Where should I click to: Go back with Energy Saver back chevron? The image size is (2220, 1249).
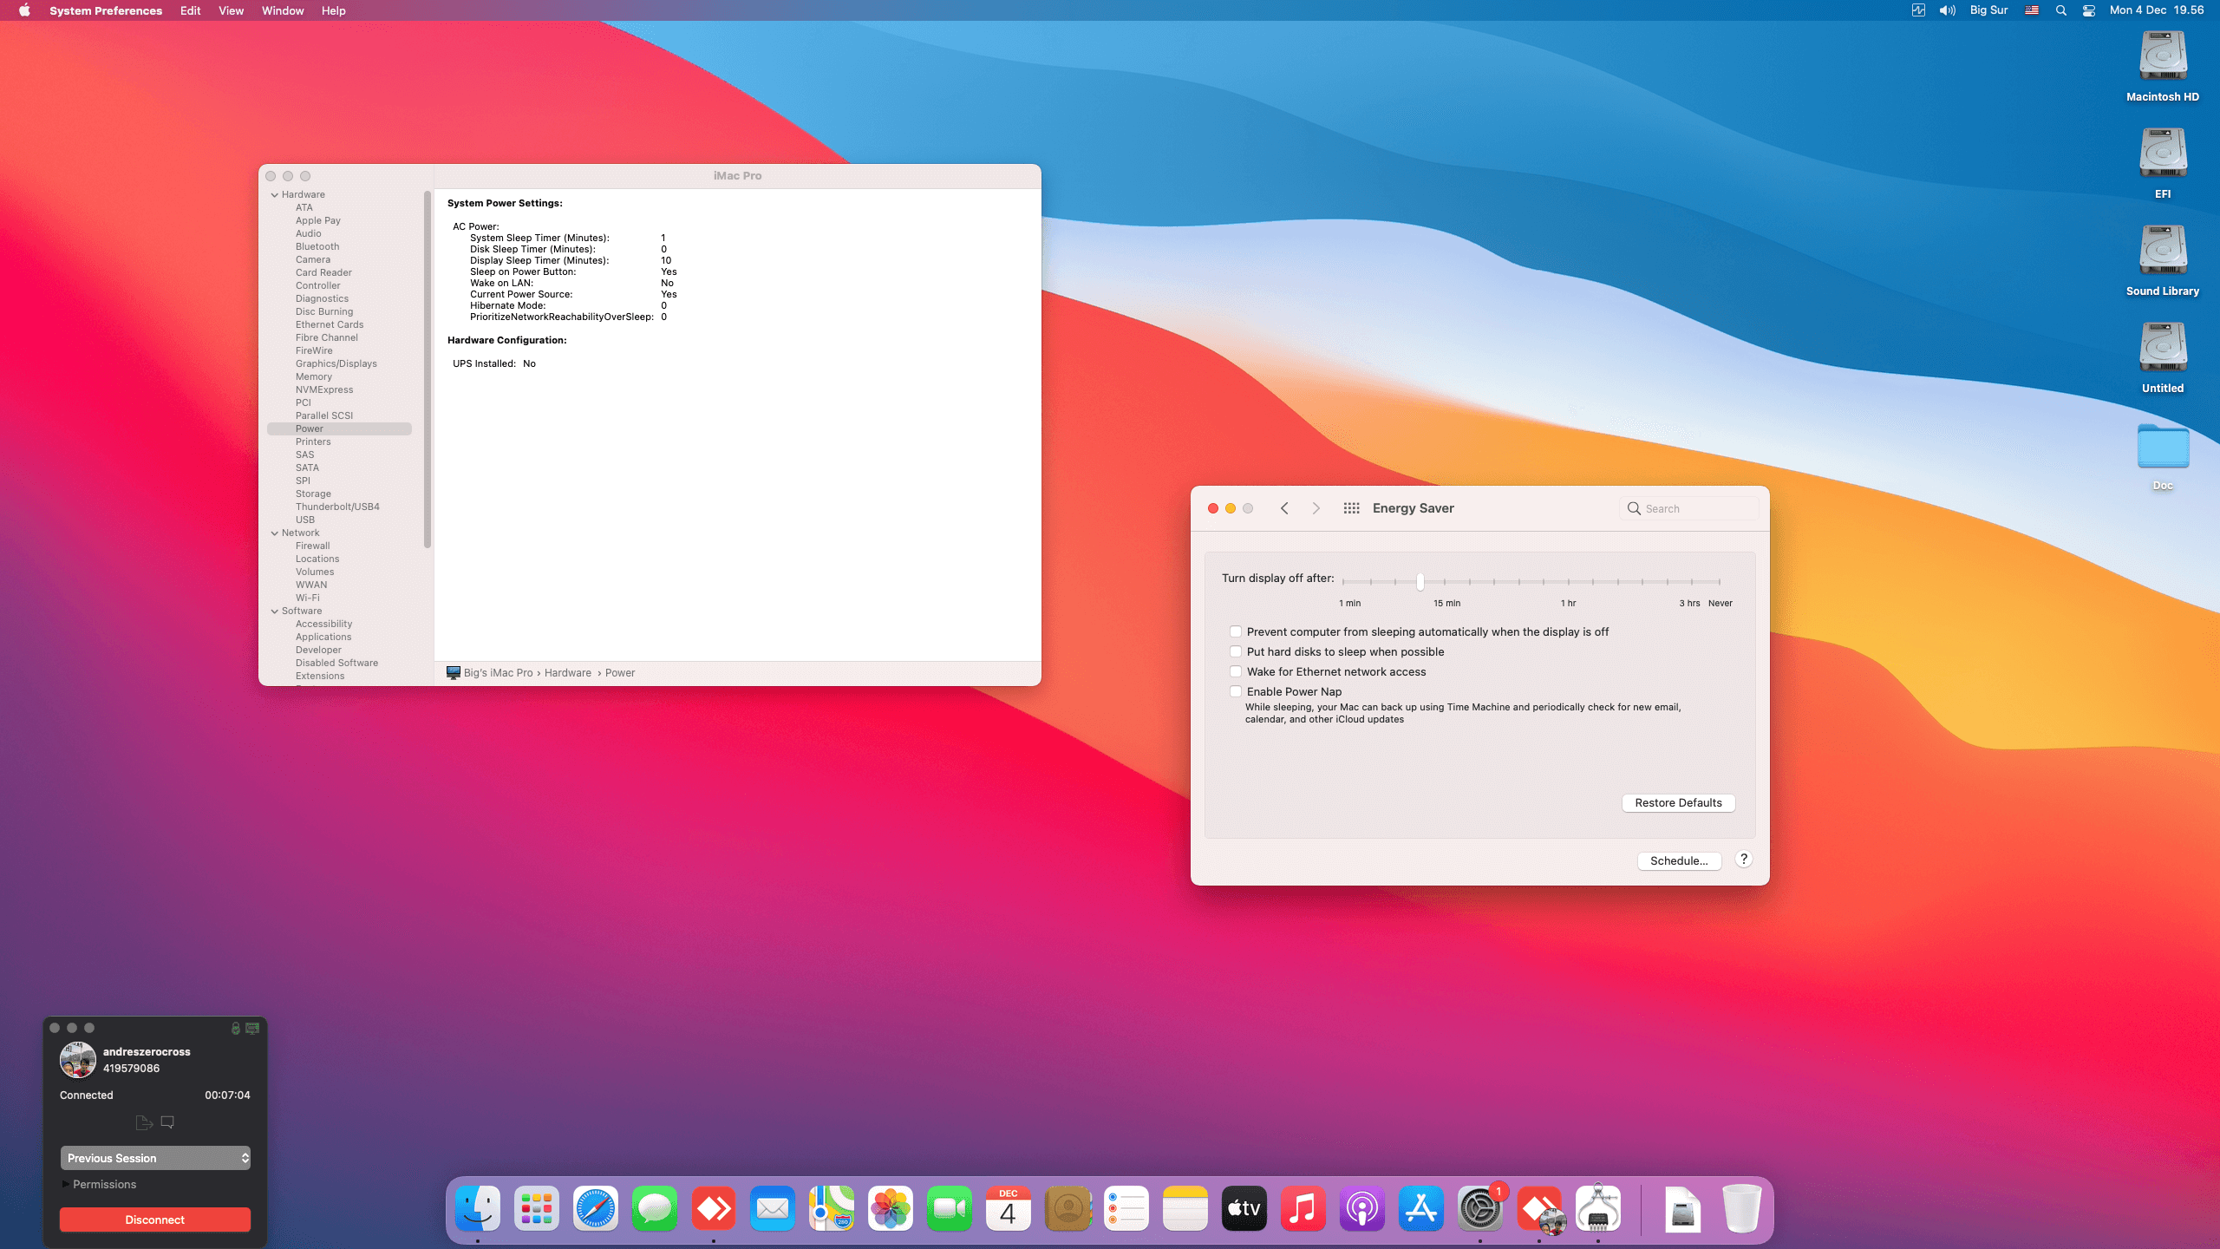[1284, 508]
